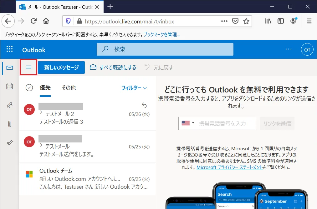Open the Outlook チーム welcome email

pyautogui.click(x=88, y=179)
